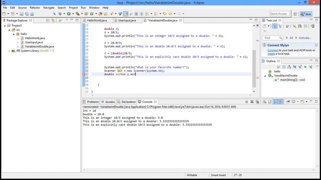Screen dimensions: 321x180
Task: Click the All filter link in Task List
Action: tap(291, 38)
